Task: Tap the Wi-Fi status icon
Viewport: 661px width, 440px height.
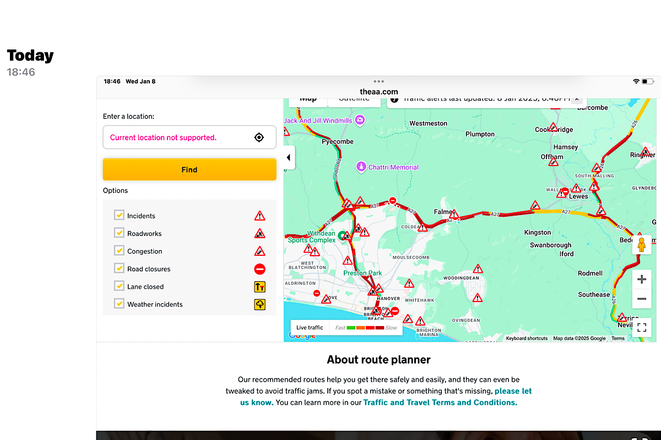Action: (636, 81)
